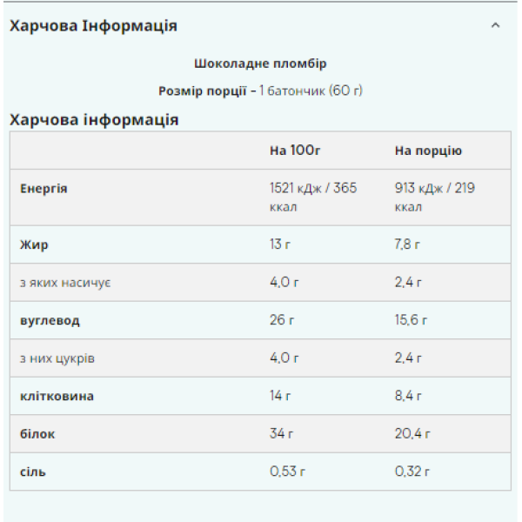522x522 pixels.
Task: Click the 20,4 г protein per serving
Action: 411,433
